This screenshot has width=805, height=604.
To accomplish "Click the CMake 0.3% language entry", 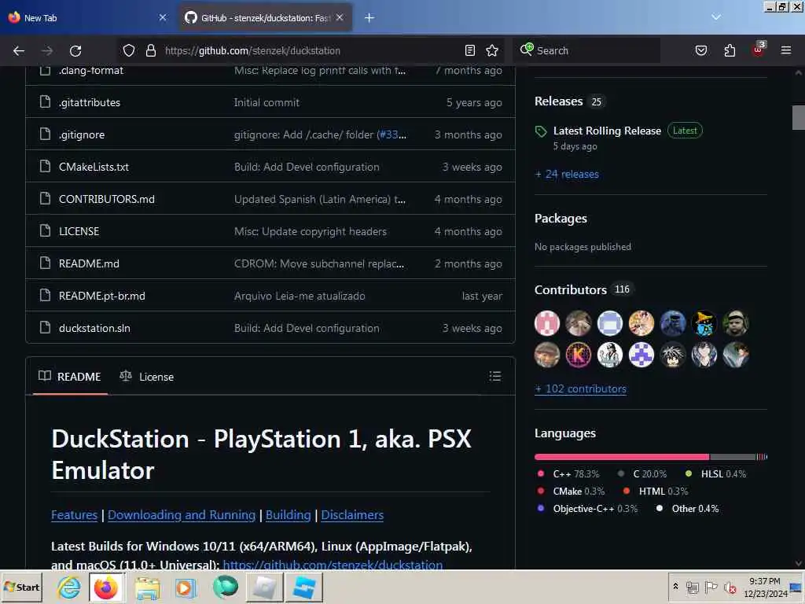I will (x=571, y=491).
